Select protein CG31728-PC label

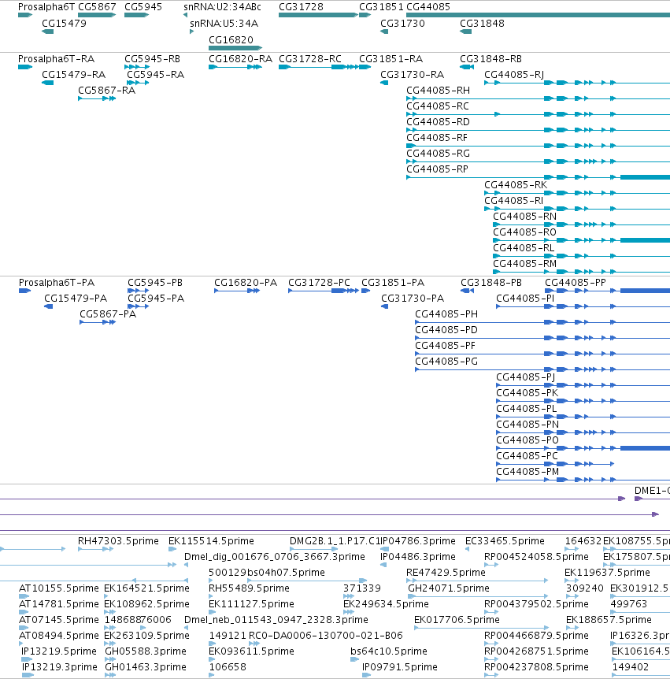[x=320, y=283]
